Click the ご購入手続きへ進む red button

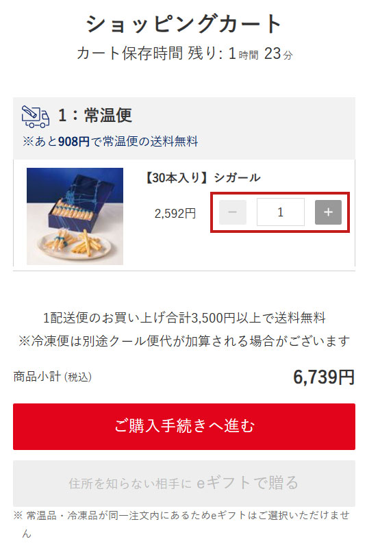[184, 426]
